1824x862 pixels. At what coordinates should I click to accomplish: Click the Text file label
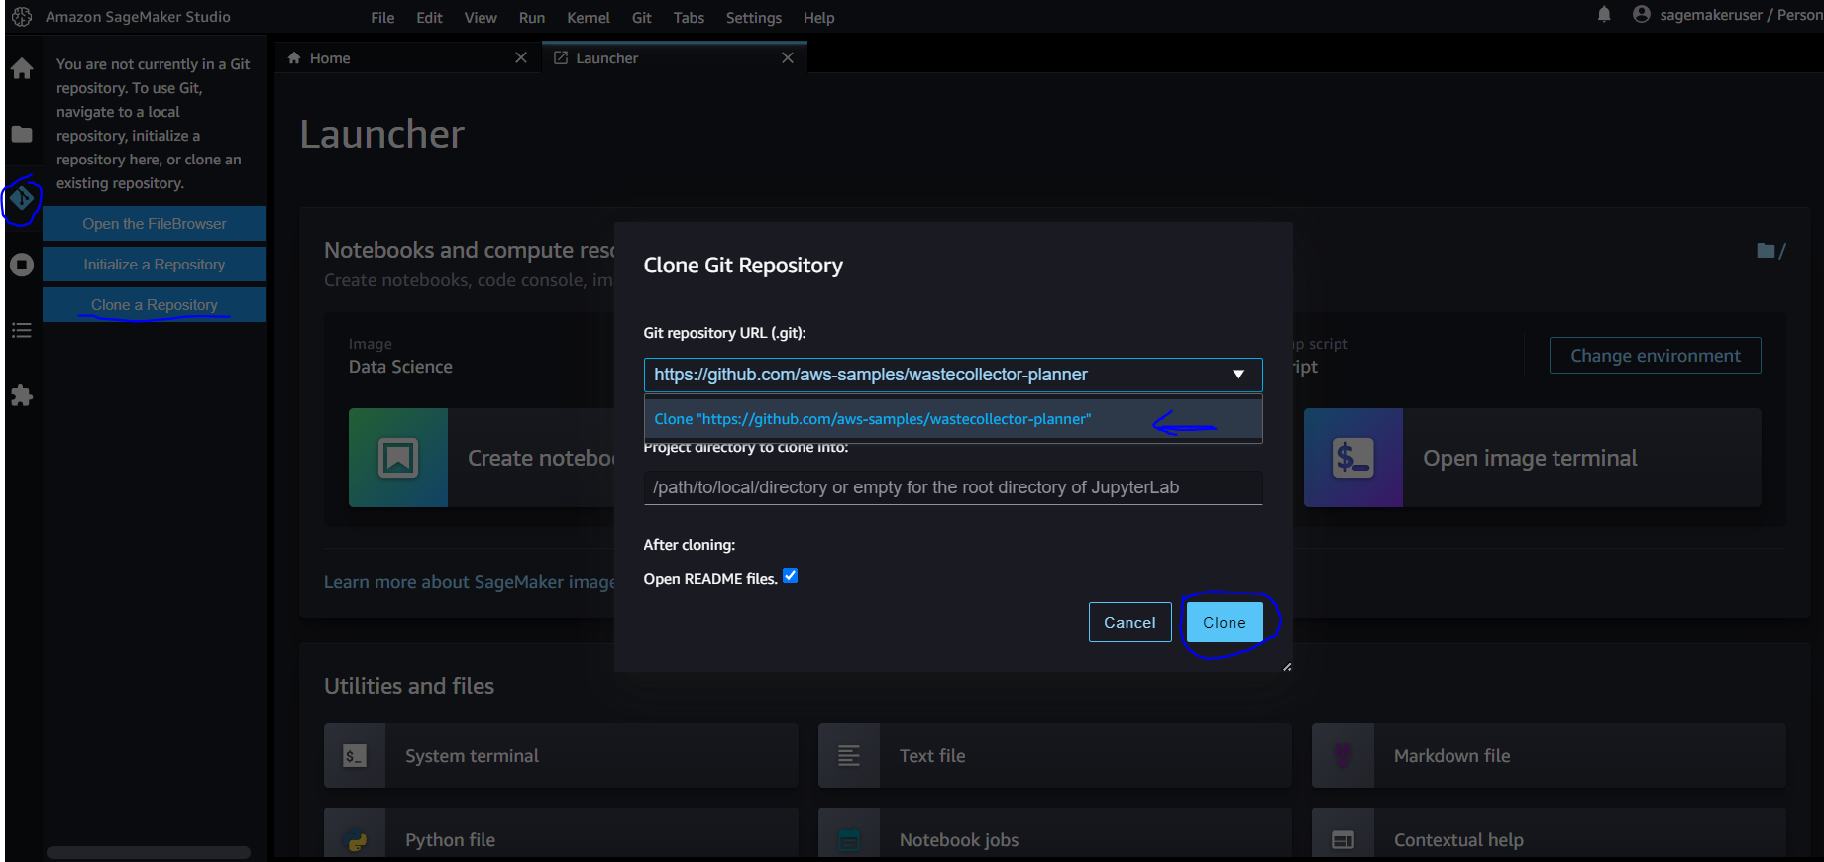point(932,756)
